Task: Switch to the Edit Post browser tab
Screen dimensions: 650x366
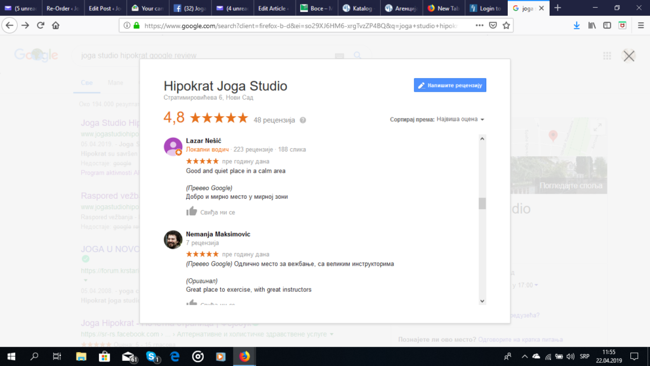Action: (105, 8)
